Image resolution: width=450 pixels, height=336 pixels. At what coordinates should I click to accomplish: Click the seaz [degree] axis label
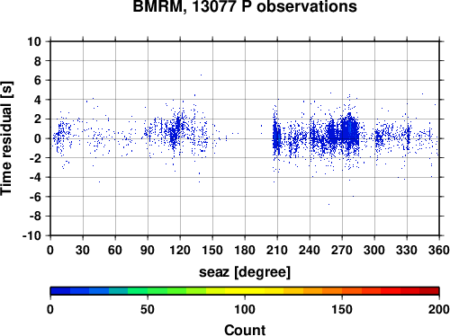245,272
